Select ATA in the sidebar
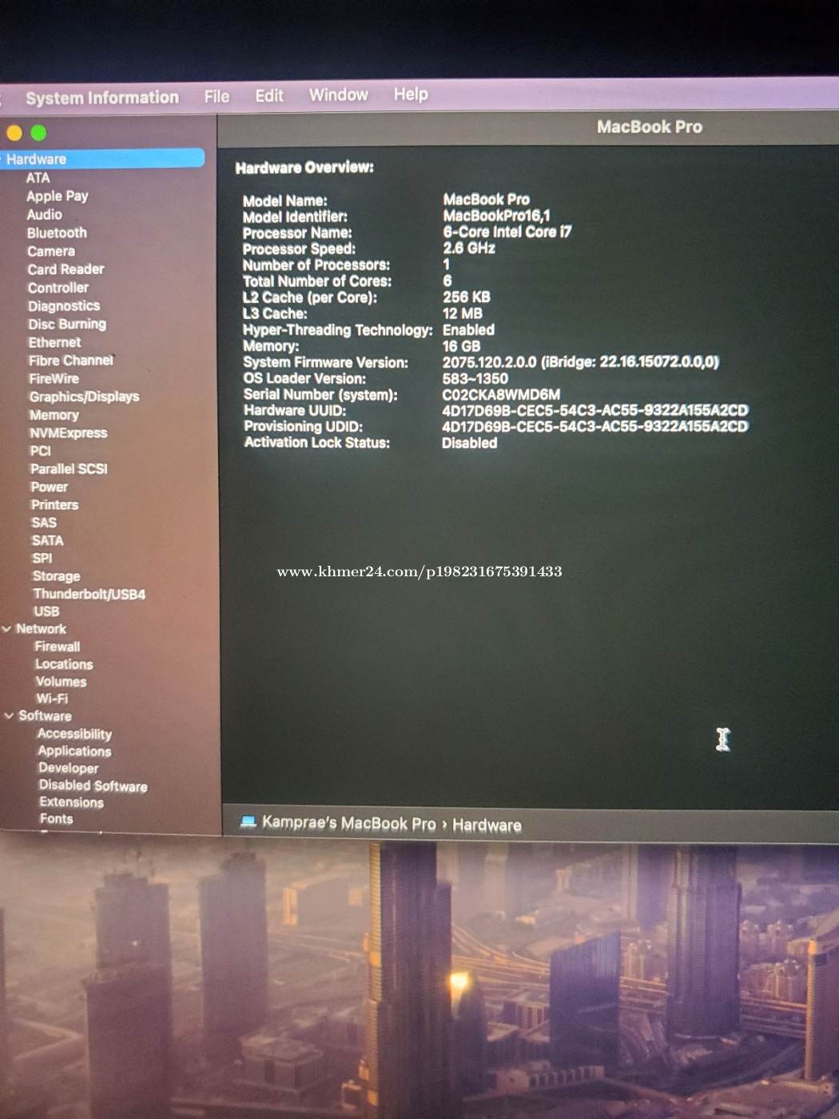This screenshot has width=839, height=1119. tap(38, 177)
